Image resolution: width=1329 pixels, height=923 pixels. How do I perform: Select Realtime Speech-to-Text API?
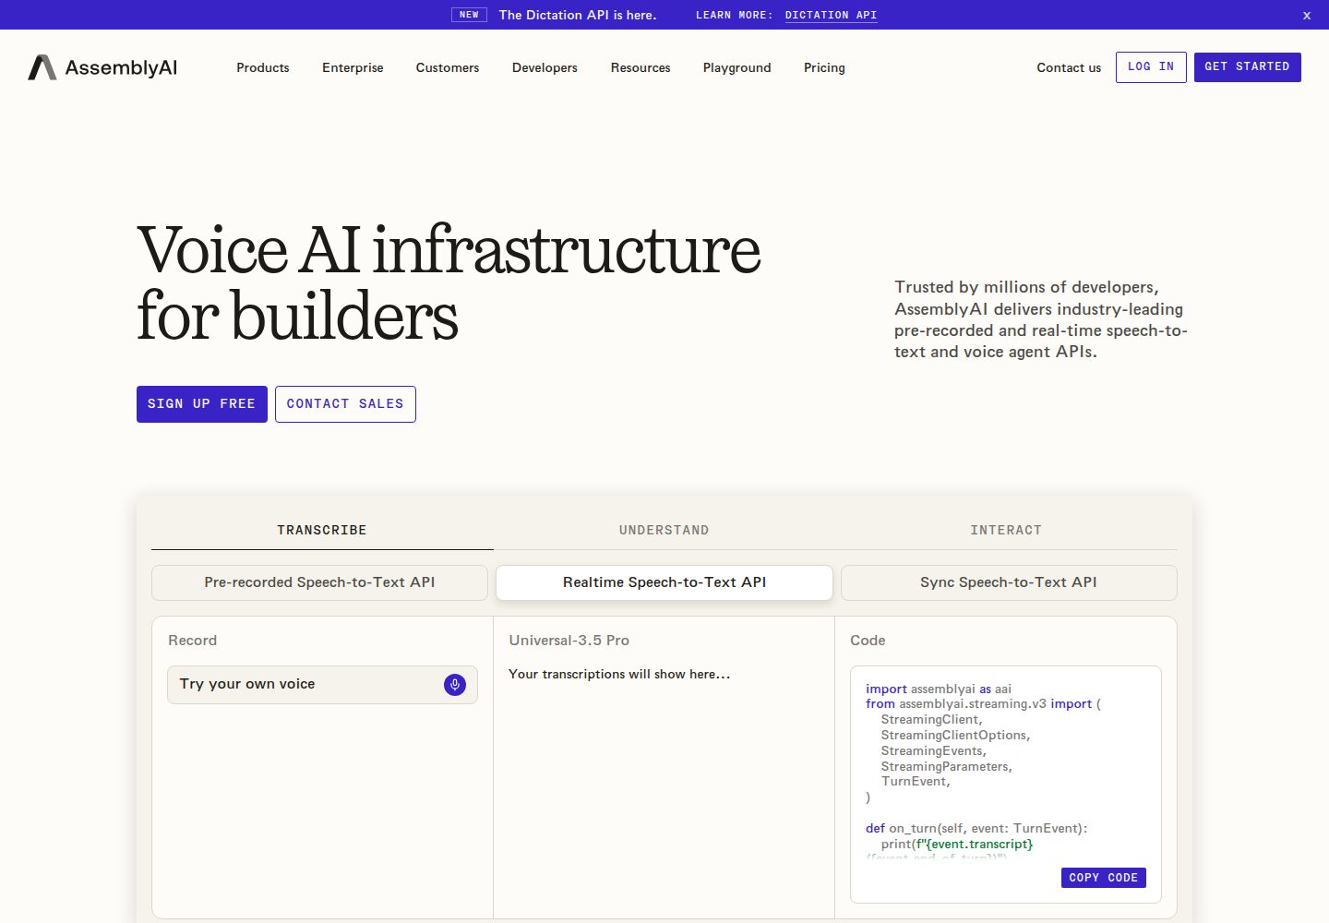tap(664, 582)
